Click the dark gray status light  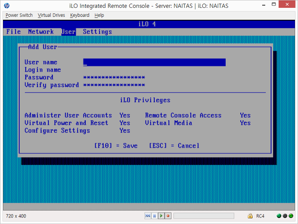click(x=285, y=216)
